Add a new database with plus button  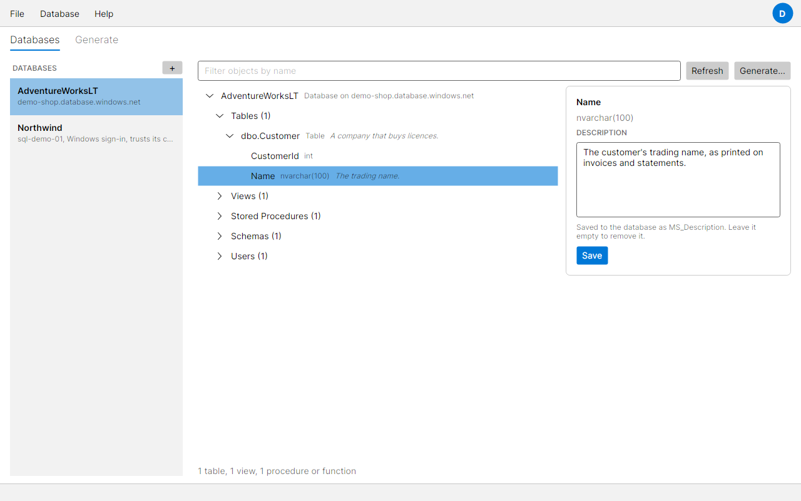172,68
